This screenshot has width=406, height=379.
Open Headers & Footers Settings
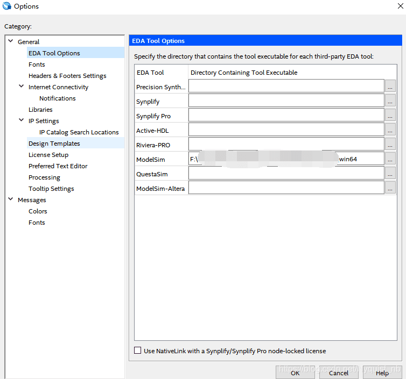(67, 76)
